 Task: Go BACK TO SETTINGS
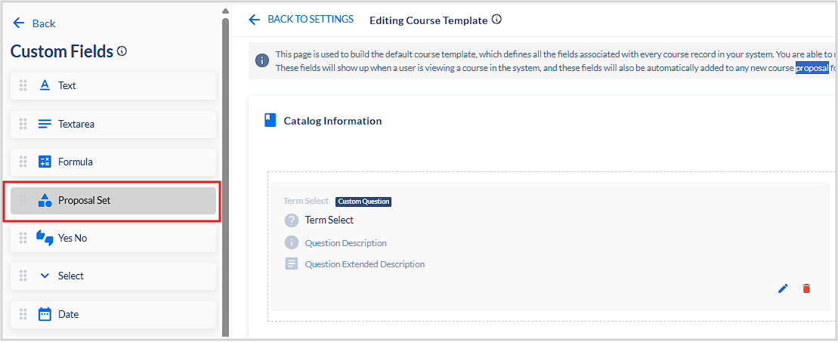[x=301, y=20]
